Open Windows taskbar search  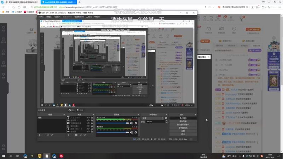coord(11,156)
